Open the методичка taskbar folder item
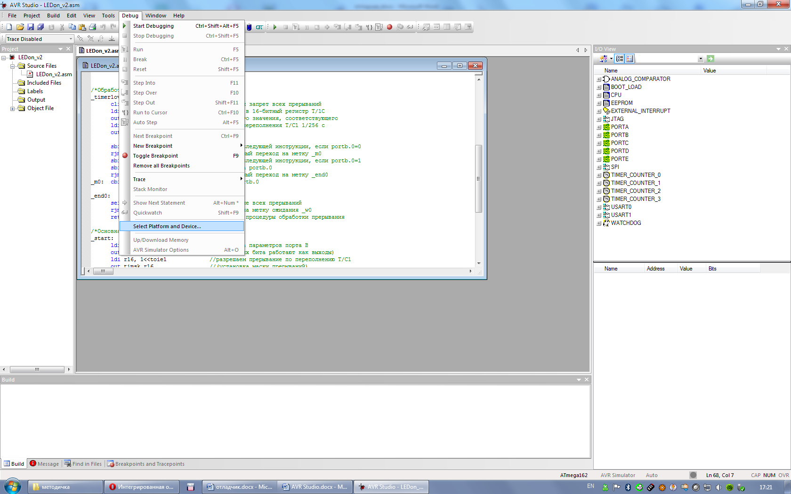 pyautogui.click(x=66, y=487)
